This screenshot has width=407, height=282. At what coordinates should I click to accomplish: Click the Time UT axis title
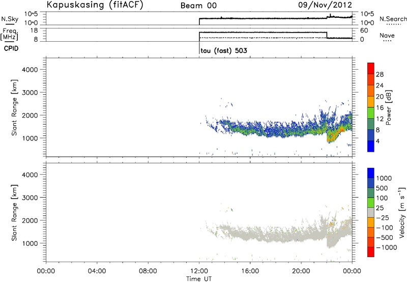pos(199,279)
